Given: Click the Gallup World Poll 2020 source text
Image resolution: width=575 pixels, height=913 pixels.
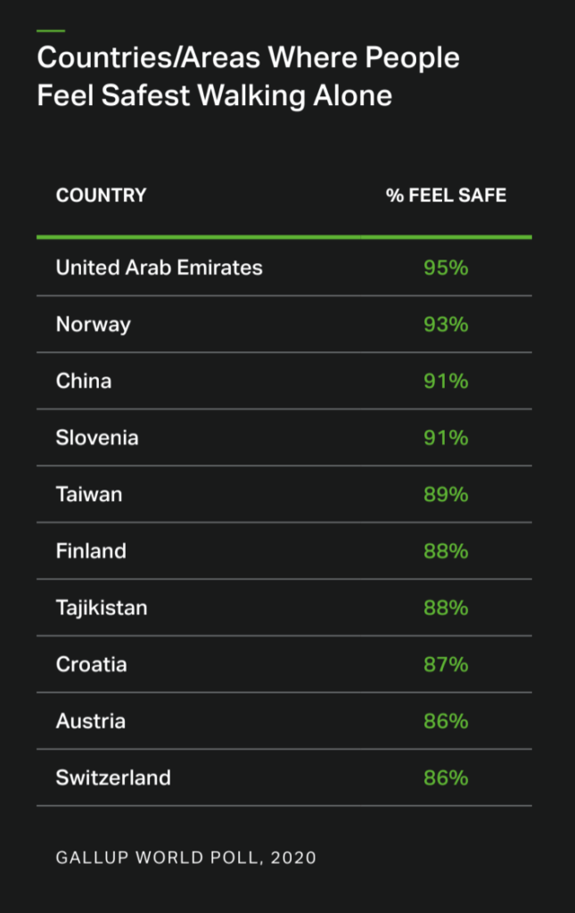Looking at the screenshot, I should point(185,858).
